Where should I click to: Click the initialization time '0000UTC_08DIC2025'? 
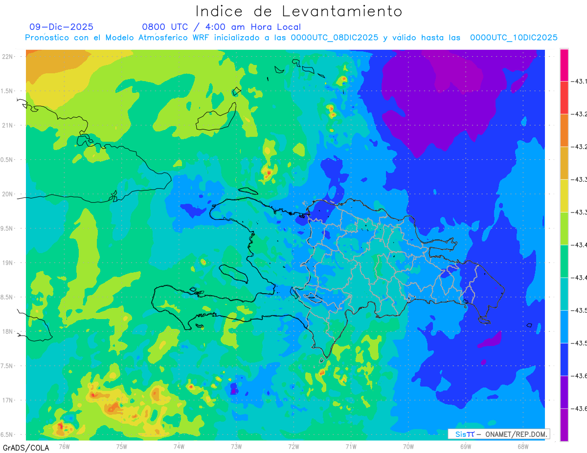point(335,38)
